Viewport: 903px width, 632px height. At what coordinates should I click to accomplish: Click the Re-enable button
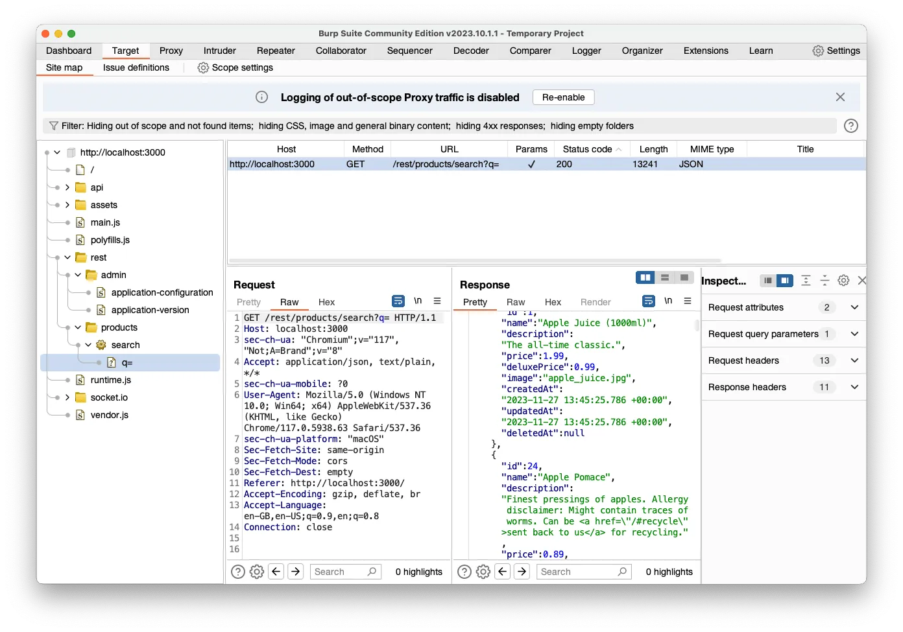[x=564, y=97]
